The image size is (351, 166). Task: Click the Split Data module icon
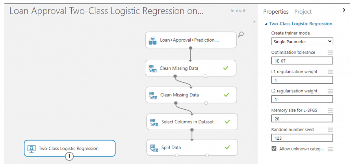154,148
